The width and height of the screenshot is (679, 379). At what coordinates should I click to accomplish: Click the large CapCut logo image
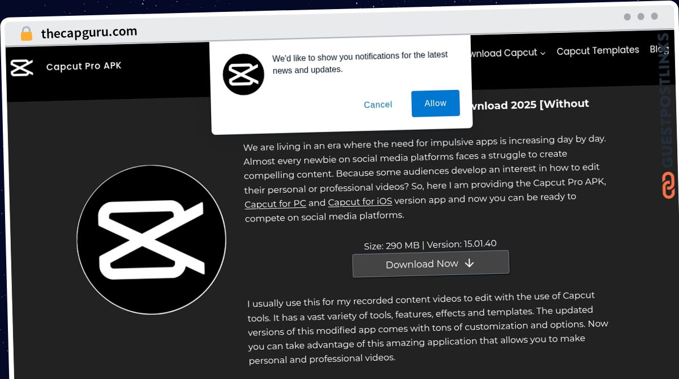[x=151, y=240]
